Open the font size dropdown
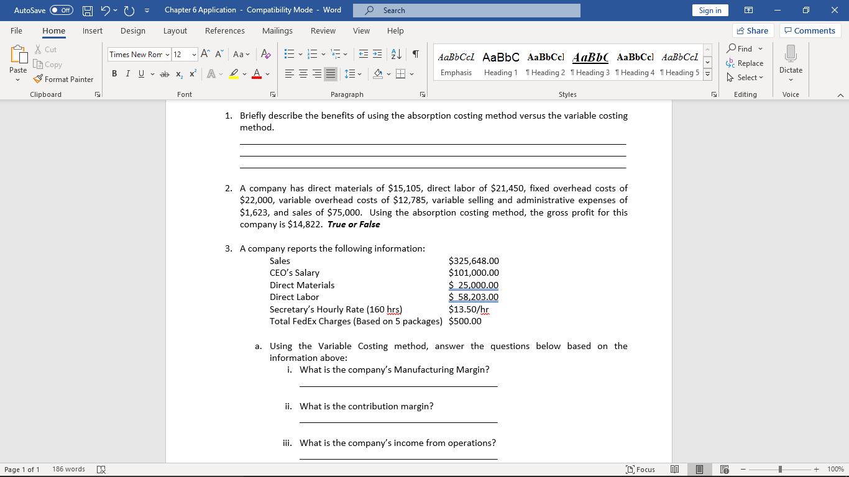 [x=195, y=54]
